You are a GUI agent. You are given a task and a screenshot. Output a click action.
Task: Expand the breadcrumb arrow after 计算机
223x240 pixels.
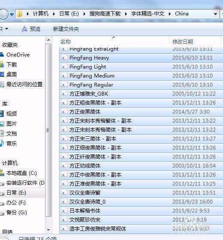click(x=54, y=14)
